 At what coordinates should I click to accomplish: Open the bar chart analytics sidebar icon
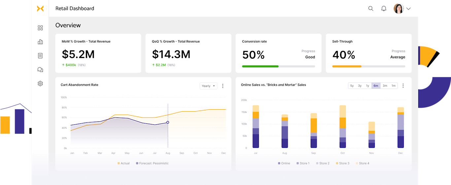40,42
